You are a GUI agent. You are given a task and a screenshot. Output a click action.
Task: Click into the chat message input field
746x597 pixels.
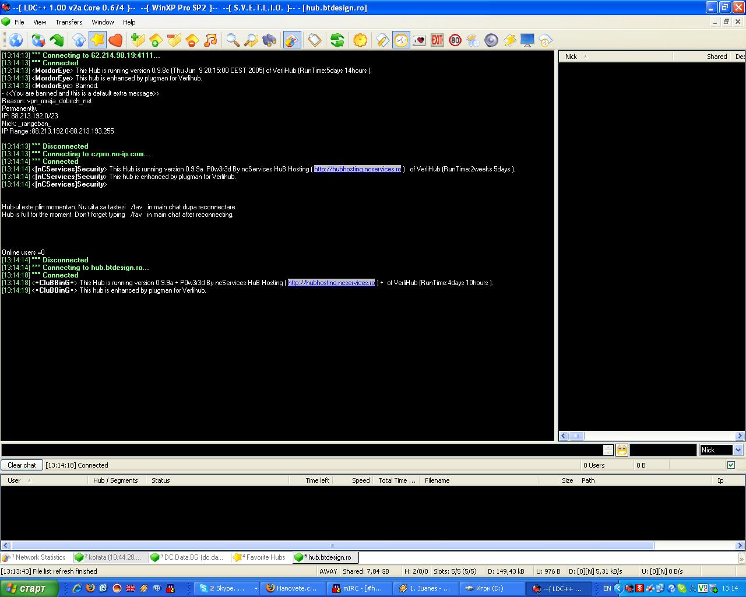pyautogui.click(x=302, y=449)
